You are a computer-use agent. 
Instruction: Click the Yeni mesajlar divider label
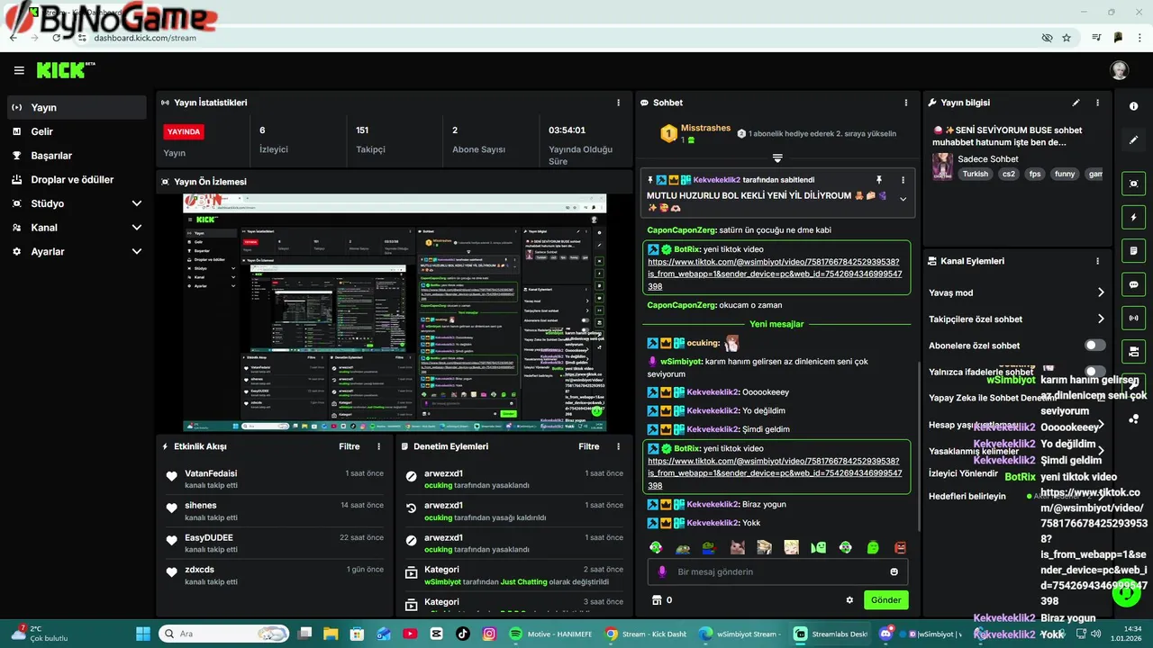pyautogui.click(x=776, y=324)
